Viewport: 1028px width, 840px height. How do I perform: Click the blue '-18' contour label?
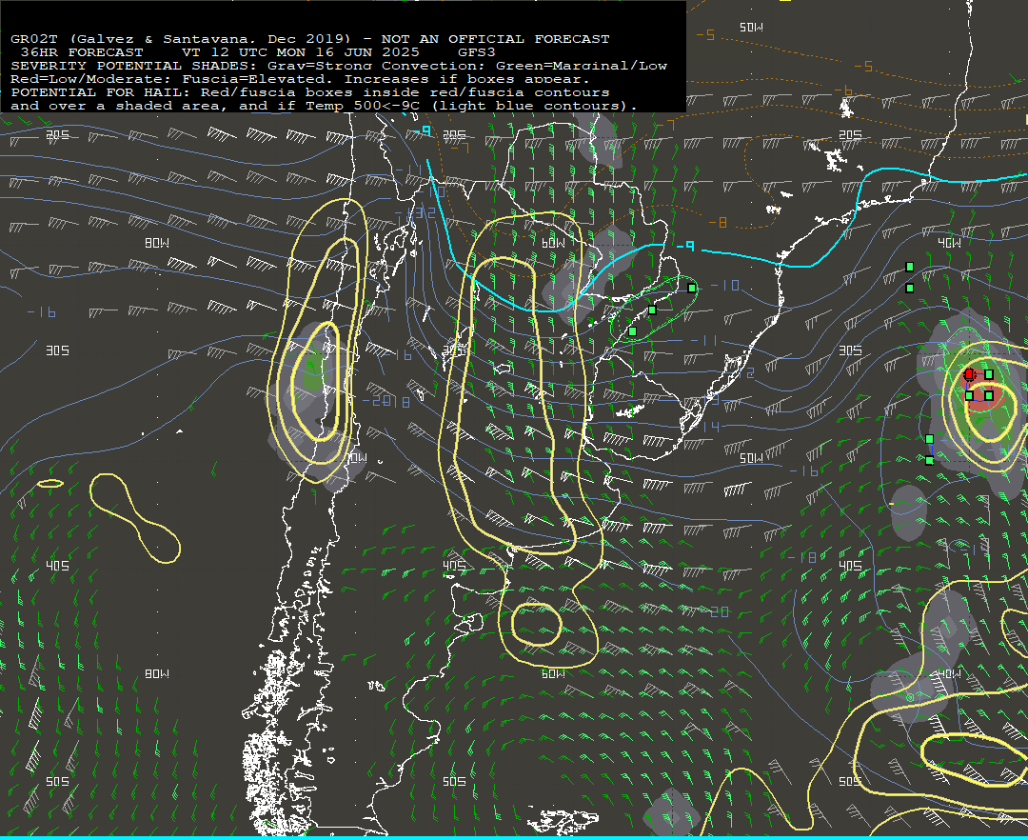point(801,557)
